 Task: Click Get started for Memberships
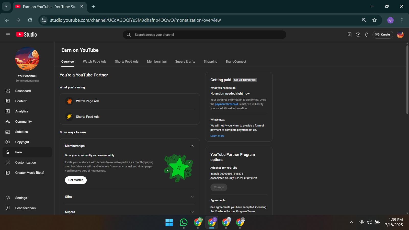click(76, 180)
